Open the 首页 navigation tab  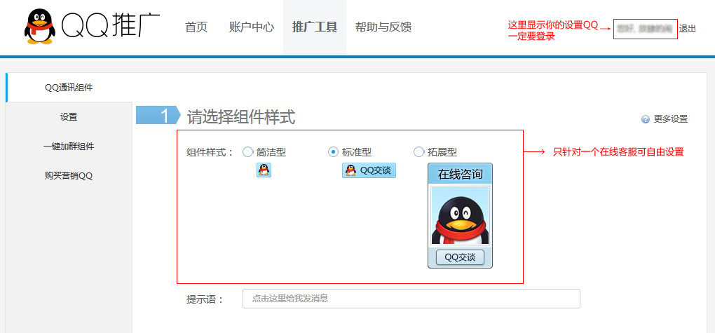[x=196, y=27]
